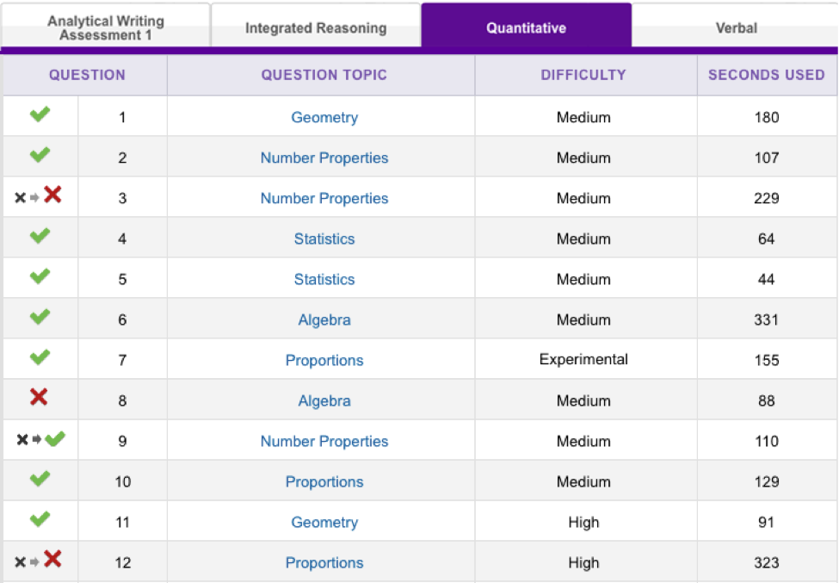Open the Proportions link for question 7
839x583 pixels.
[324, 360]
